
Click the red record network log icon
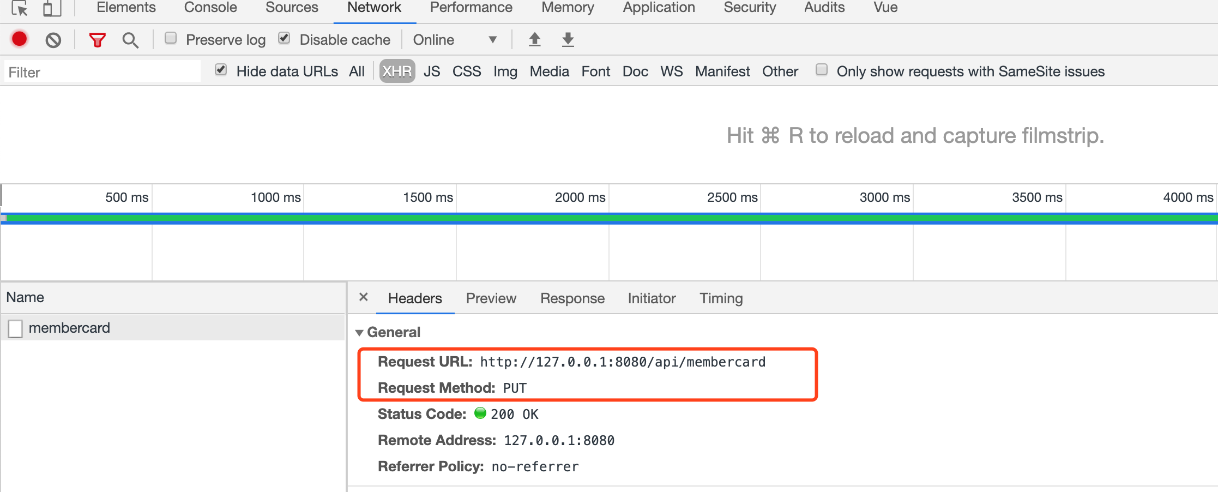[20, 39]
